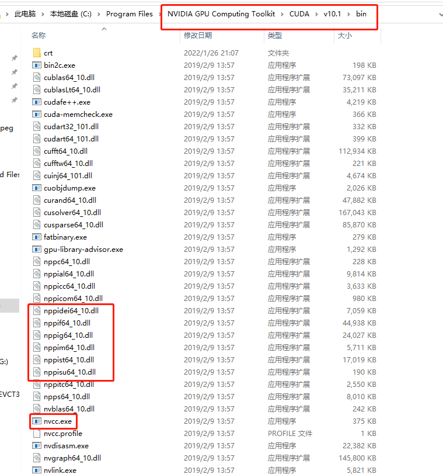Screen dimensions: 443x474
Task: Click the first pin icon in sidebar
Action: point(15,58)
